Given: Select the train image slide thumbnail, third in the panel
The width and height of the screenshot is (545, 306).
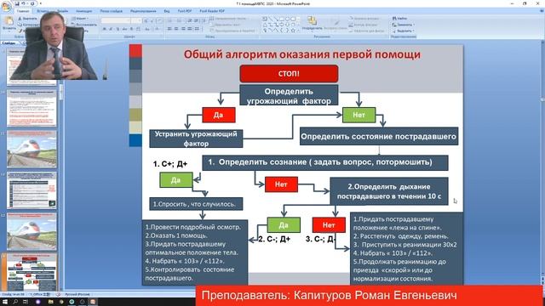Looking at the screenshot, I should (32, 150).
